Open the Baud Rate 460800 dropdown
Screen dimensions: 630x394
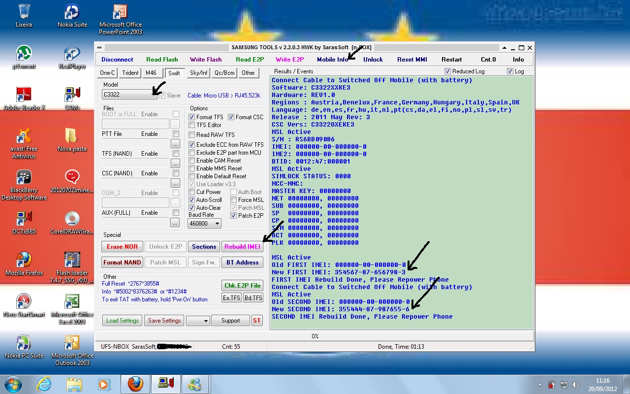coord(204,224)
